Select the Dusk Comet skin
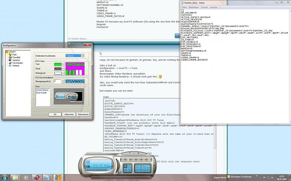The image size is (291, 181). pos(42,93)
